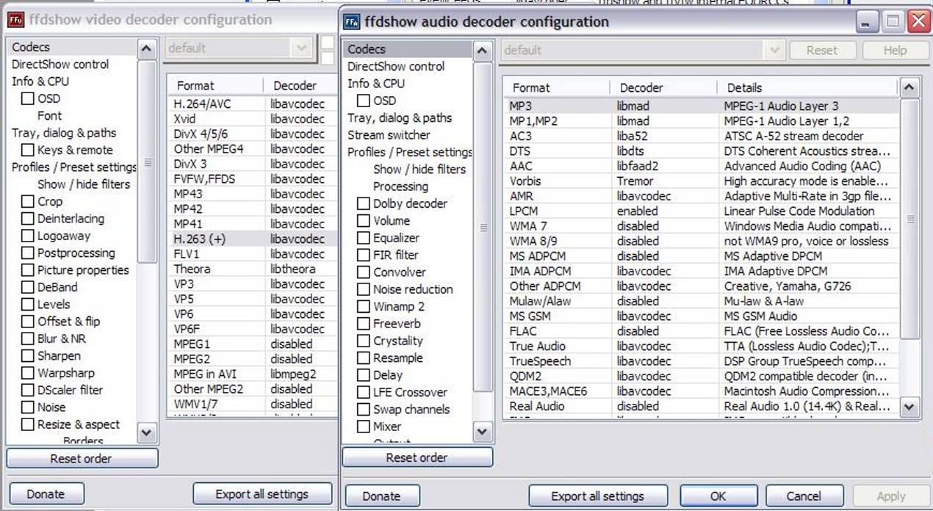Check the Postprocessing filter box
Image resolution: width=933 pixels, height=511 pixels.
27,253
